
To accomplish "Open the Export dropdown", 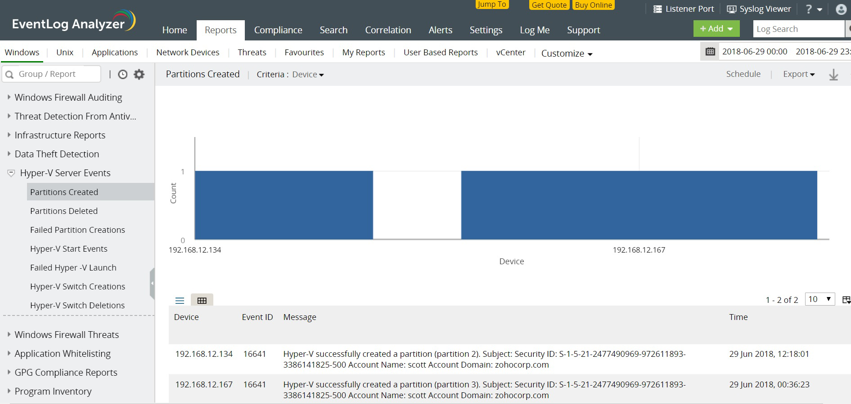I will point(799,74).
